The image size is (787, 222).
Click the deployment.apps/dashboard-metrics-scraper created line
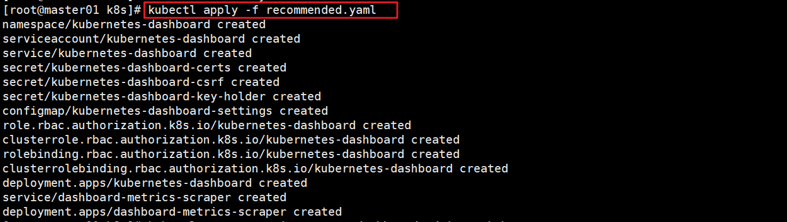[x=172, y=212]
